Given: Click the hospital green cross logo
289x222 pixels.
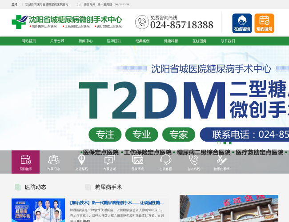Looking at the screenshot, I should [x=20, y=22].
